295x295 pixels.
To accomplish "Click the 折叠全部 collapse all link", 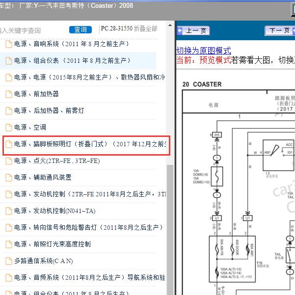I will 145,28.
